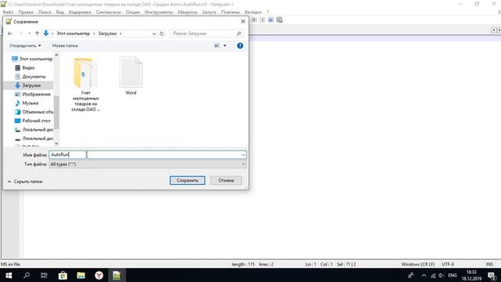Screen dimensions: 501x282
Task: Launch Microsoft Store from taskbar
Action: [x=63, y=275]
